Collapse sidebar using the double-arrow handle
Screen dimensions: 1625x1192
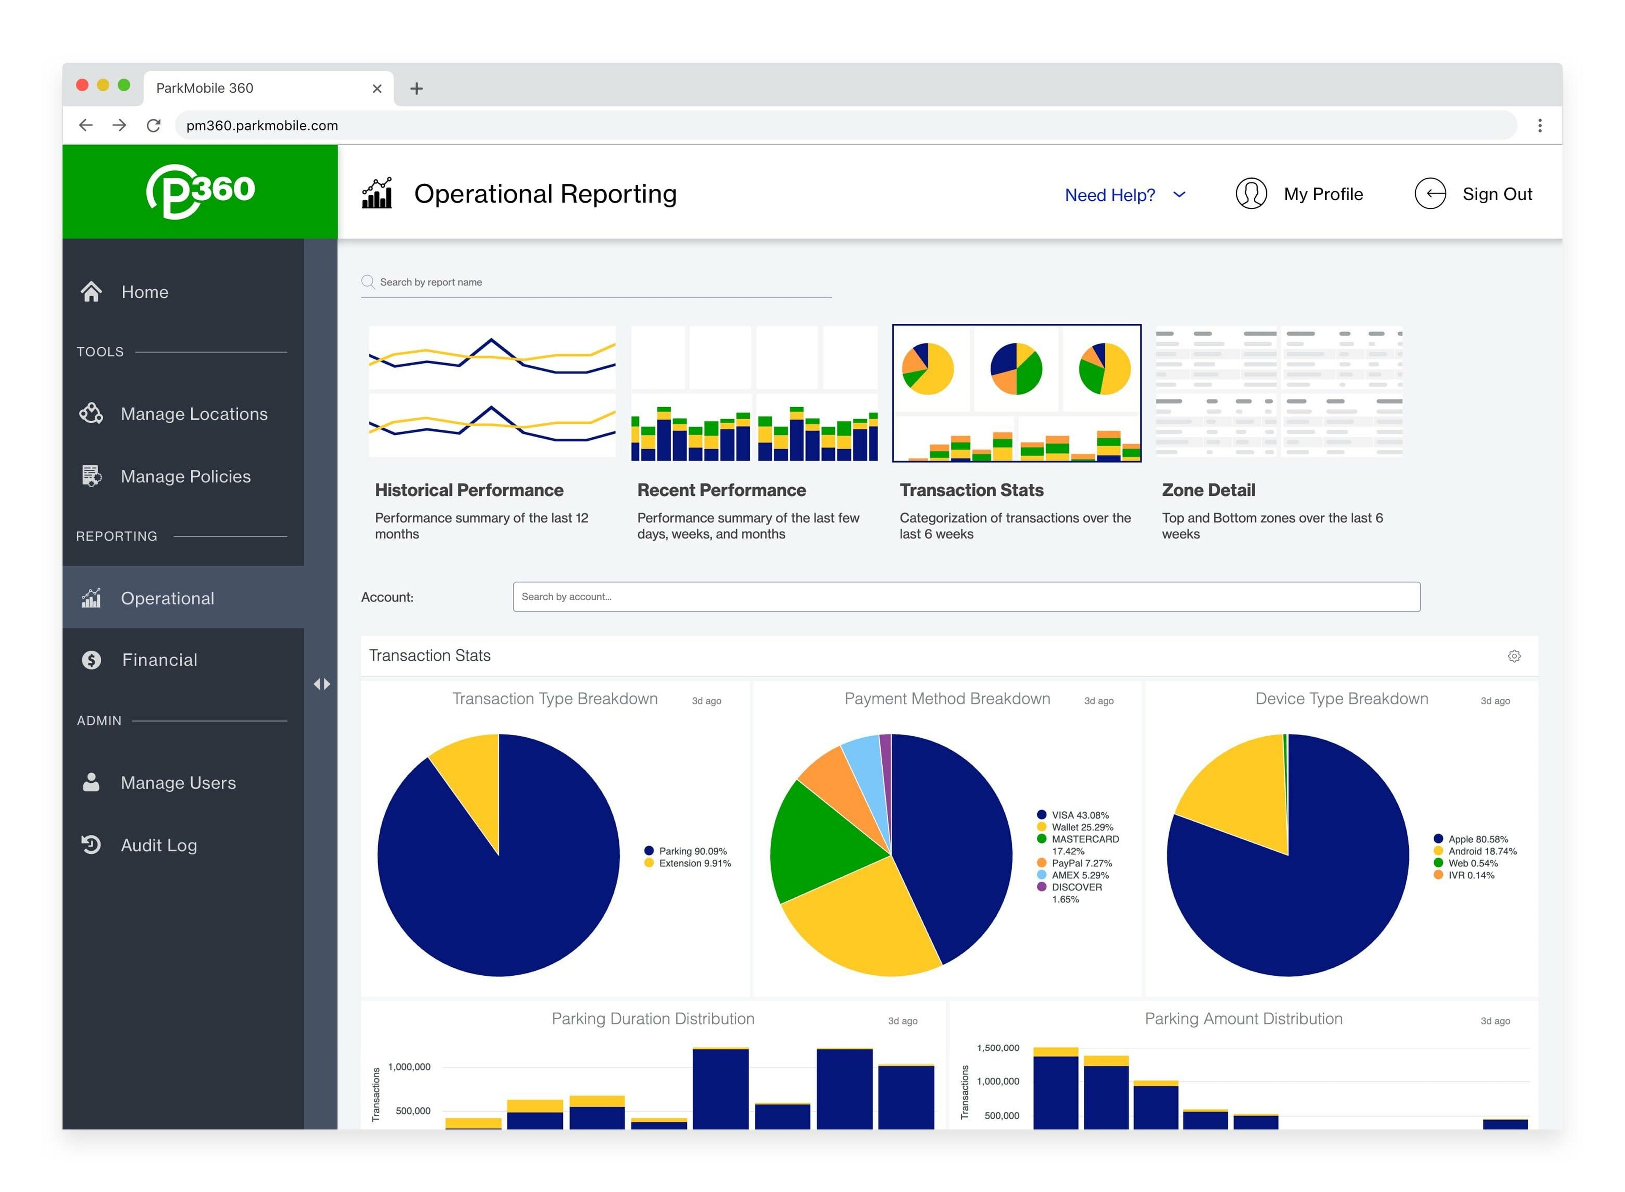point(322,684)
